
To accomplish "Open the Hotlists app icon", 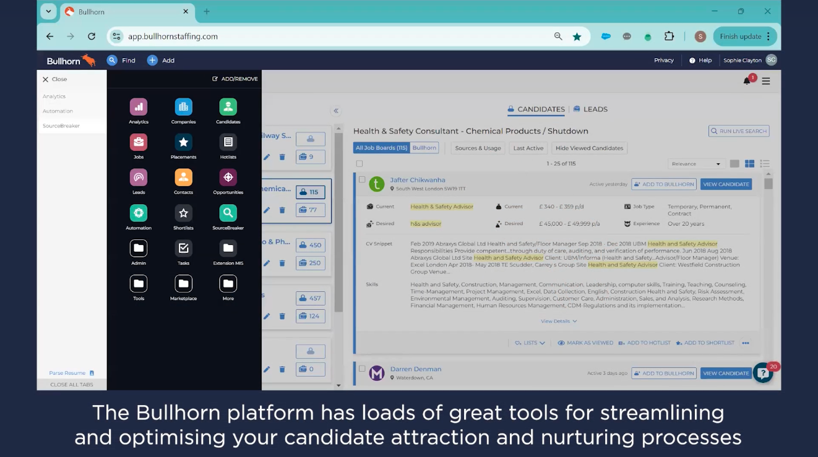I will [x=228, y=142].
